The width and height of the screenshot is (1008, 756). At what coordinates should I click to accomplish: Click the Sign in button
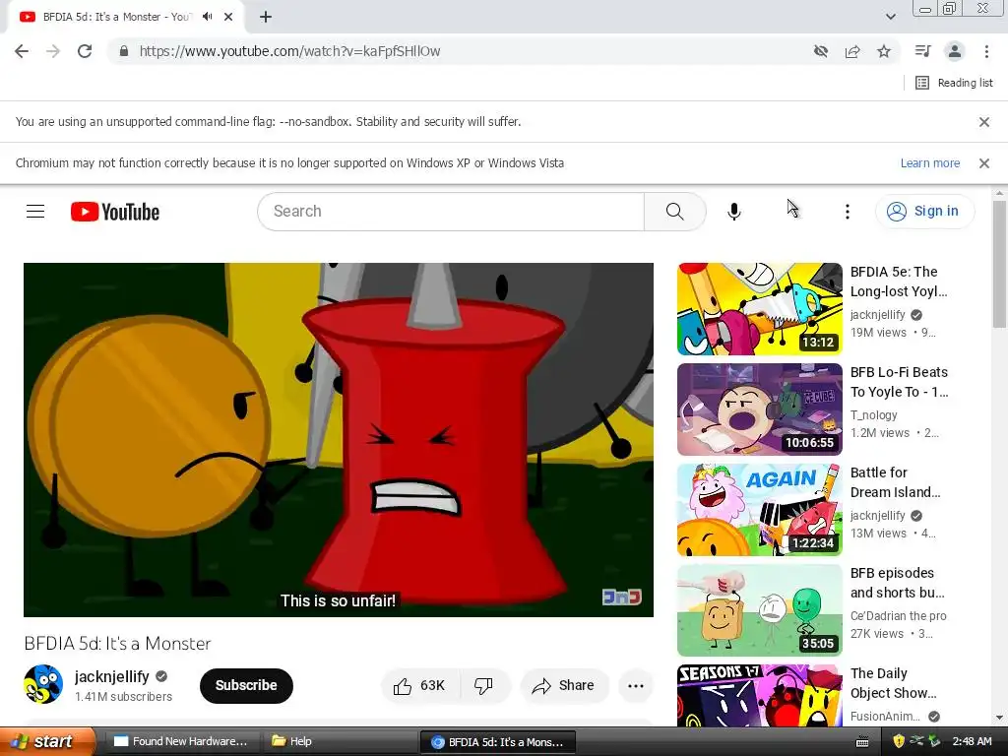pyautogui.click(x=924, y=212)
